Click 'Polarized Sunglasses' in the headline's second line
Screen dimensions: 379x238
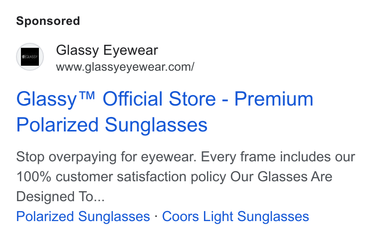pyautogui.click(x=112, y=125)
